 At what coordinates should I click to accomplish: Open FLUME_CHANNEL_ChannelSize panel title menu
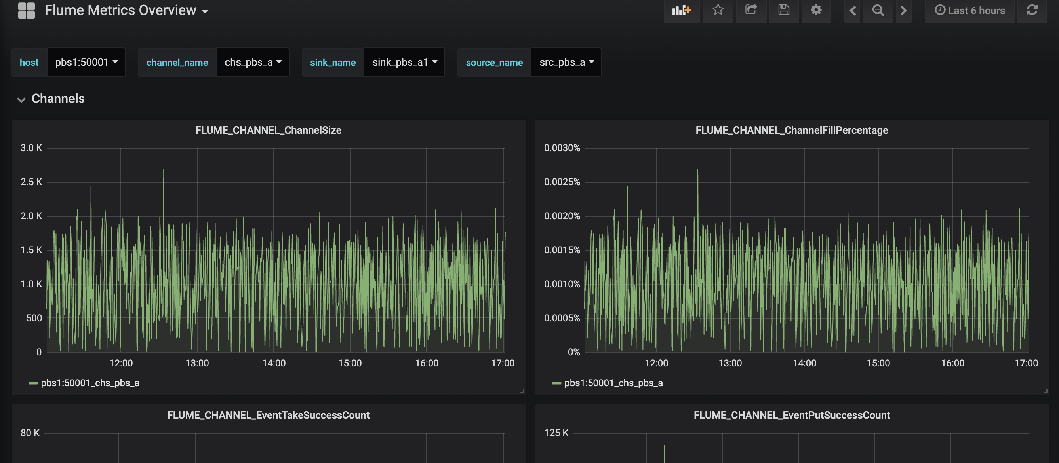click(268, 130)
